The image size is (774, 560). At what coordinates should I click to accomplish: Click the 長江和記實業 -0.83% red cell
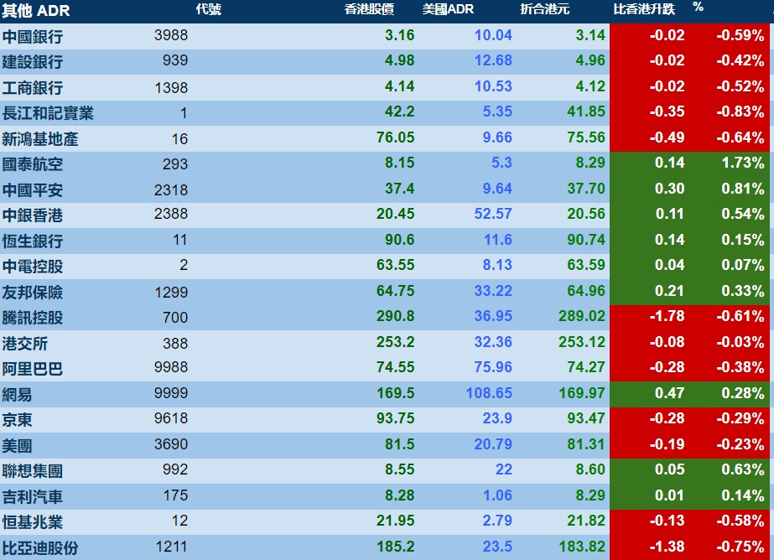tap(740, 111)
